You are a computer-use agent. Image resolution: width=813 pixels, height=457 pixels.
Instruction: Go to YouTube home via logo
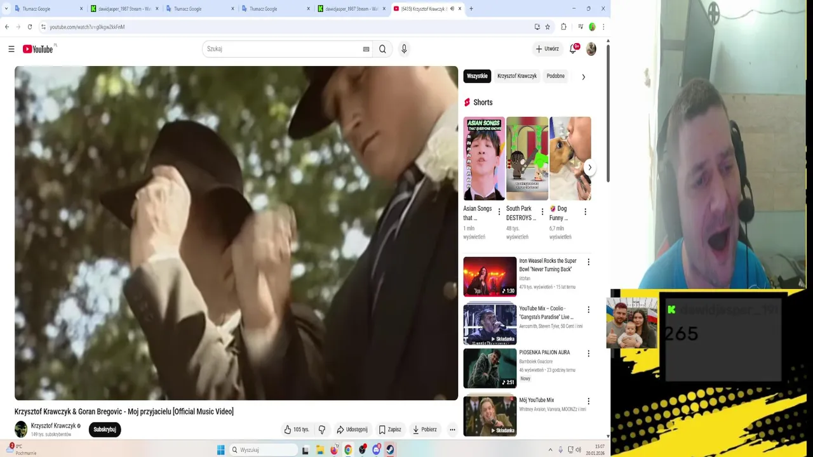tap(38, 49)
